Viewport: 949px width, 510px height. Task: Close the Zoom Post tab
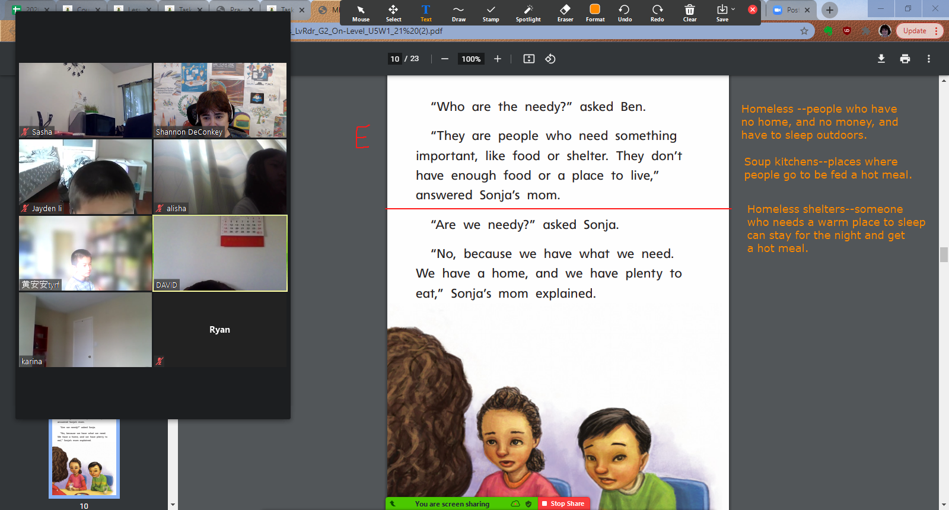pyautogui.click(x=807, y=10)
